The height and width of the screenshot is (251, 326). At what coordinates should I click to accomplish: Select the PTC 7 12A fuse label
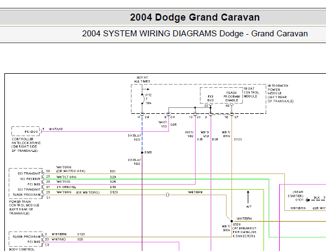click(x=148, y=99)
